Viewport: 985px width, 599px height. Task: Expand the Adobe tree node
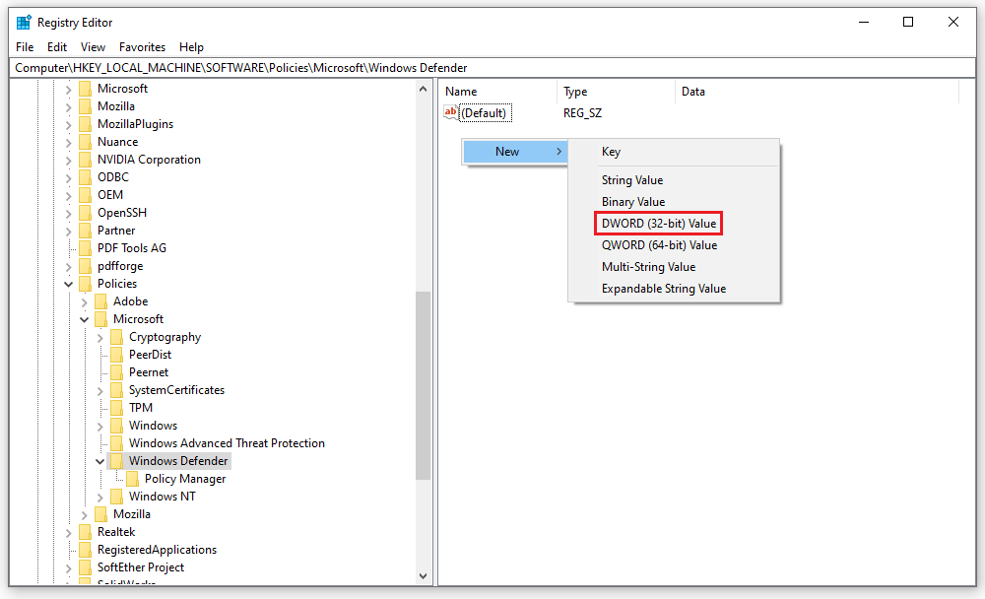pyautogui.click(x=84, y=301)
